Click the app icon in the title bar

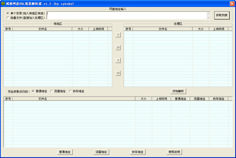3,4
